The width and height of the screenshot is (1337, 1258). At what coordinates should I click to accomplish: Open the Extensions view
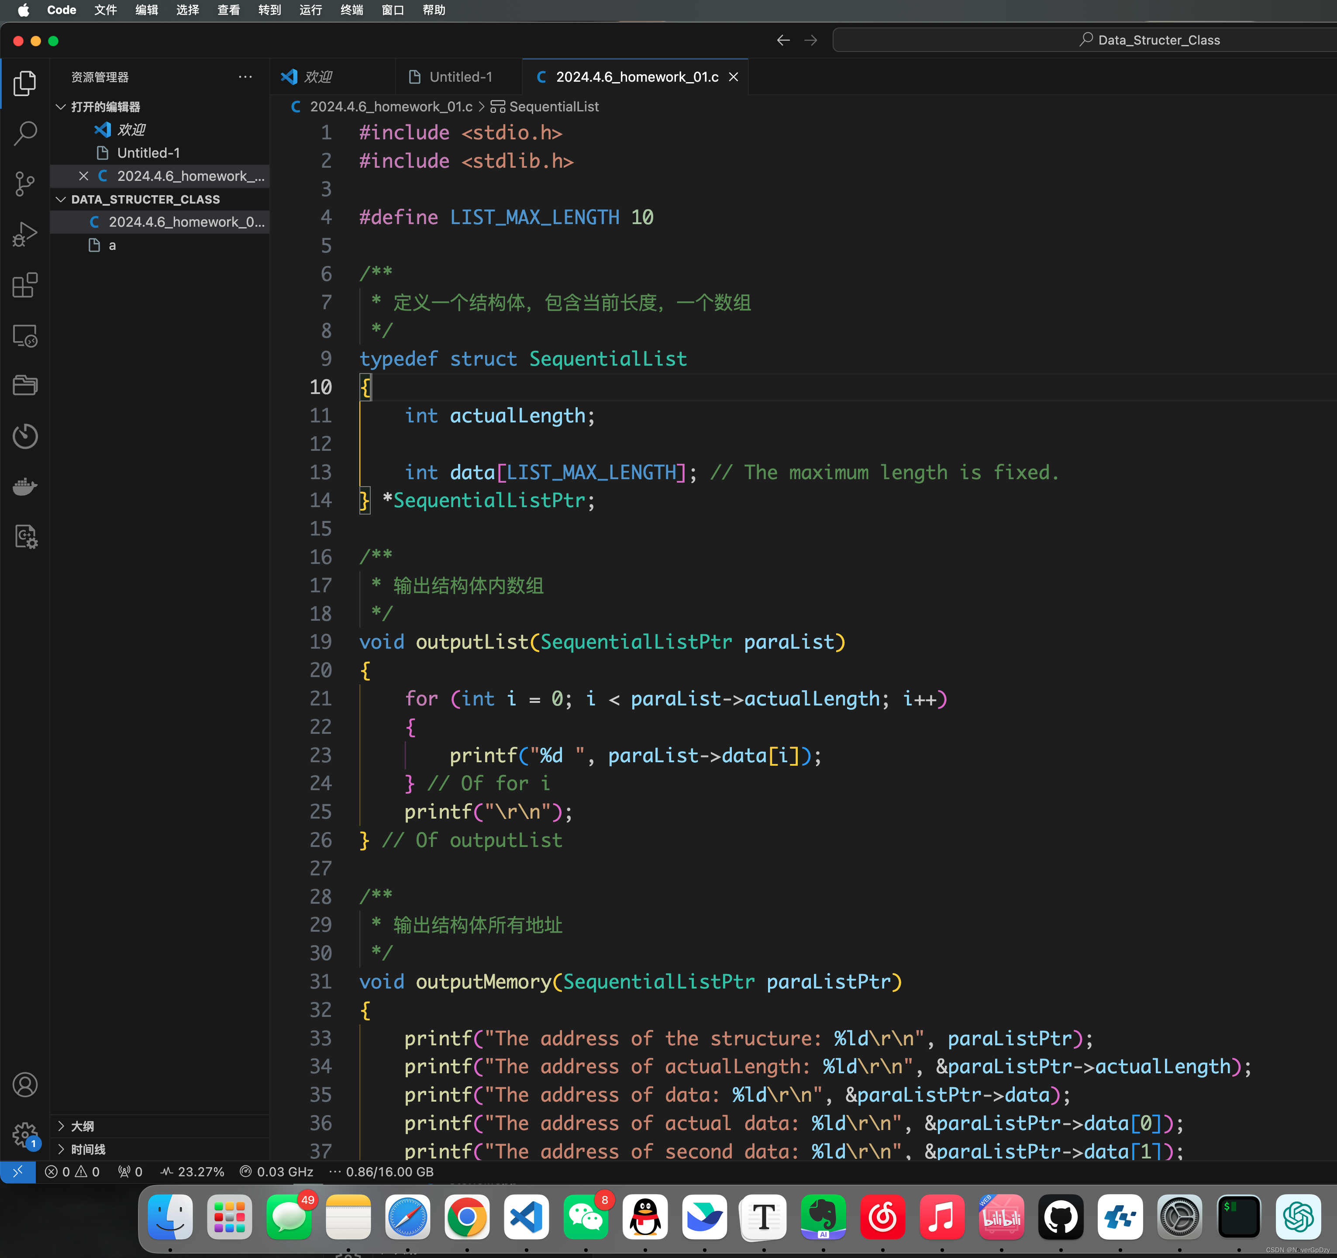point(25,284)
